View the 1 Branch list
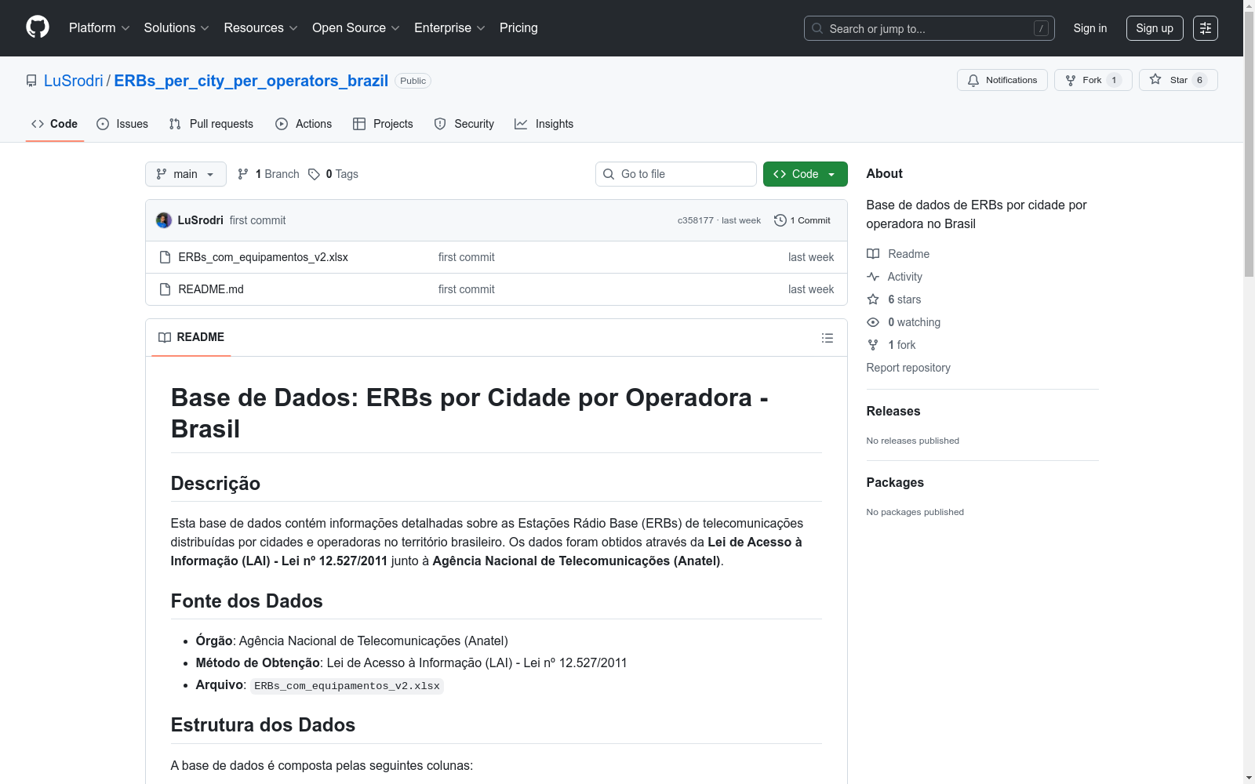 [268, 174]
